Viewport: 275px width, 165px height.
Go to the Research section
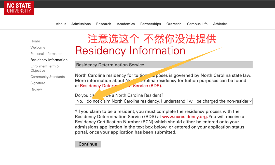104,24
